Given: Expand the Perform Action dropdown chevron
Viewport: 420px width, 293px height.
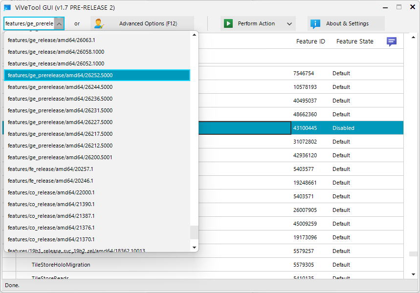Looking at the screenshot, I should pyautogui.click(x=289, y=24).
